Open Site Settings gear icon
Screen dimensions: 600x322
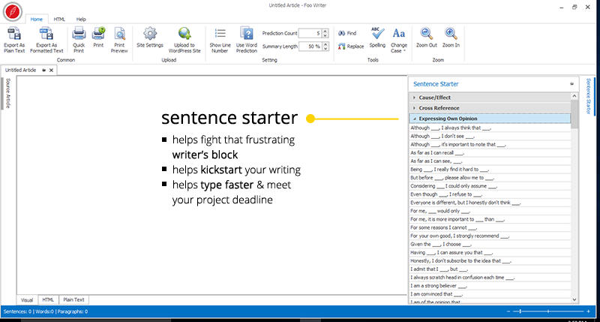click(x=150, y=33)
